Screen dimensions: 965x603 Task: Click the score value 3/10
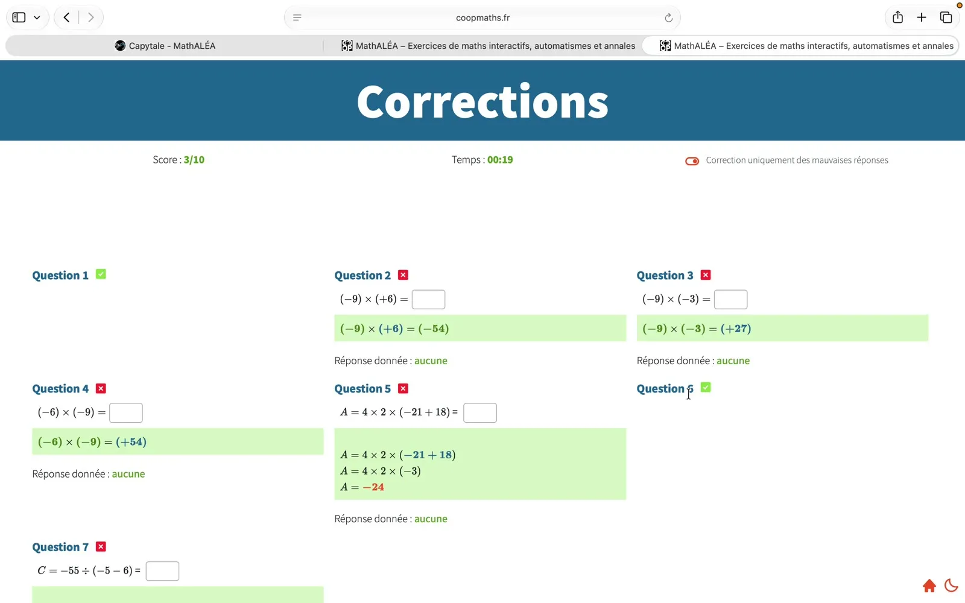194,160
